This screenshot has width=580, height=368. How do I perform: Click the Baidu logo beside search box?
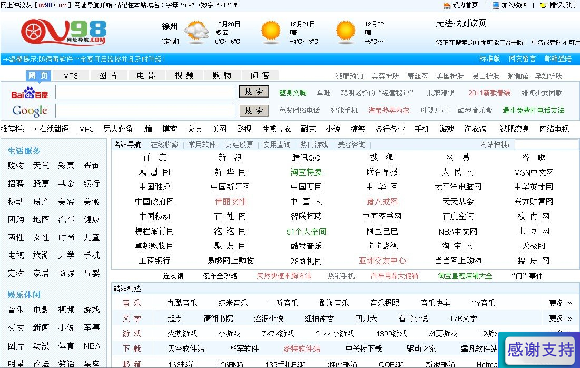[30, 93]
